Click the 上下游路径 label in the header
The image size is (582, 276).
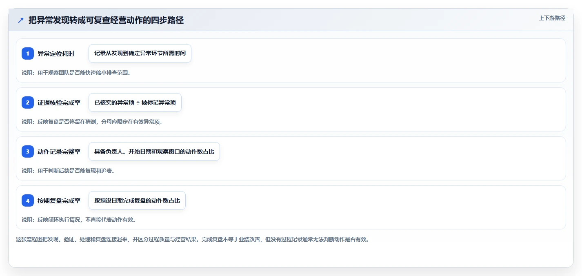[552, 18]
